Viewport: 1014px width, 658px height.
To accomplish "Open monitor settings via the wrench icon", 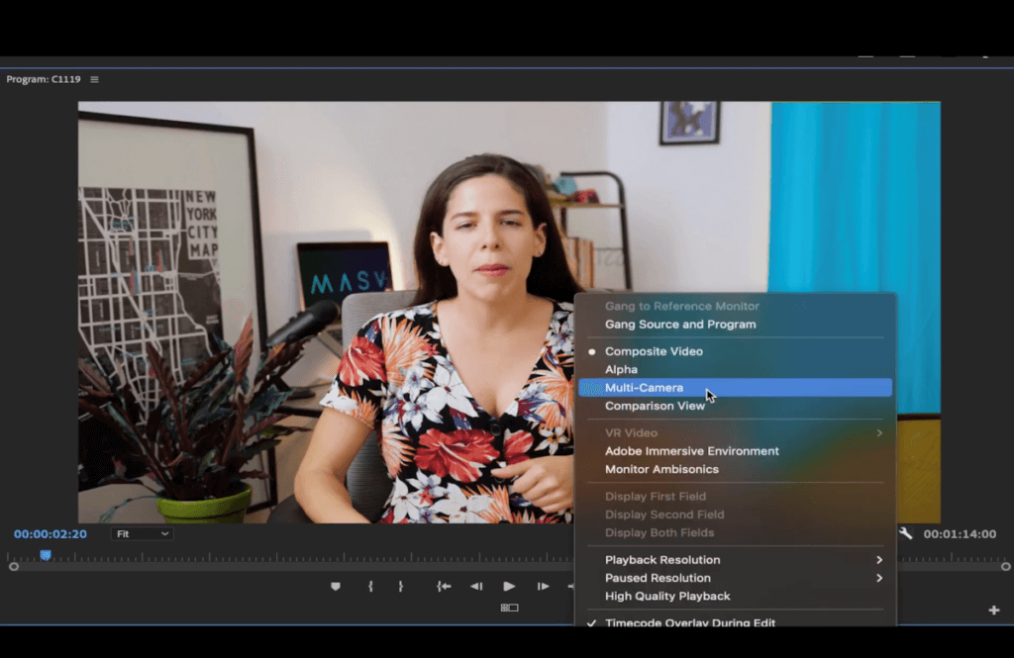I will 906,532.
